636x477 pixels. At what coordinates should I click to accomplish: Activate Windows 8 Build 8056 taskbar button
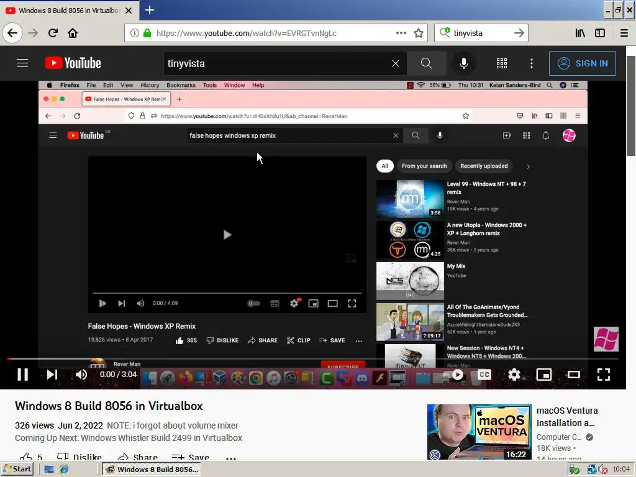151,470
